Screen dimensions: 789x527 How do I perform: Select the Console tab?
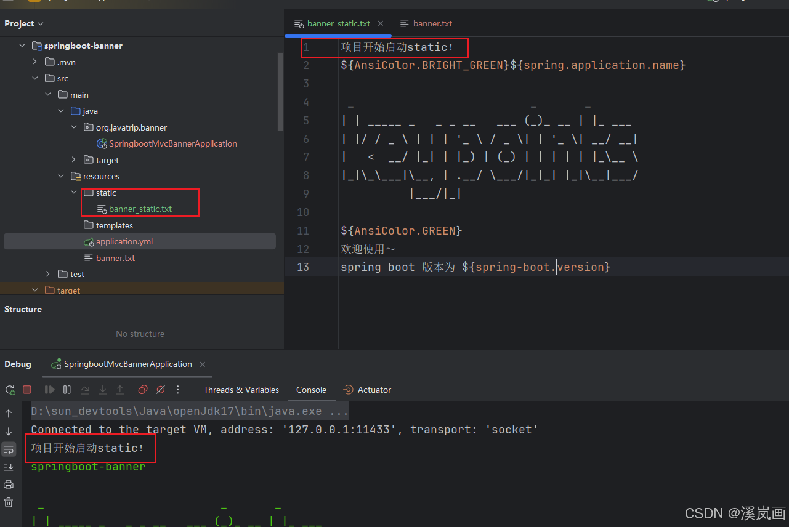[x=311, y=390]
